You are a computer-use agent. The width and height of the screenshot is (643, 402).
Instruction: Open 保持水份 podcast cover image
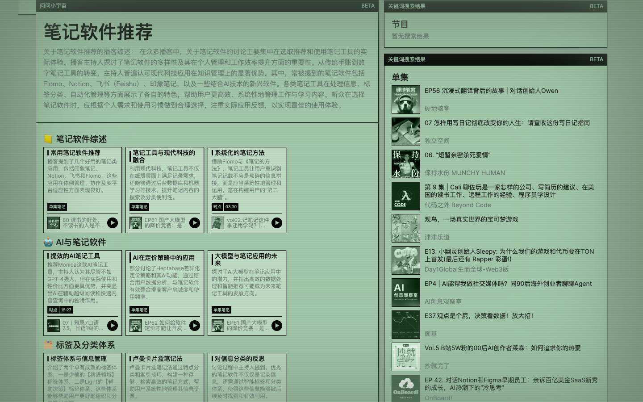tap(406, 164)
